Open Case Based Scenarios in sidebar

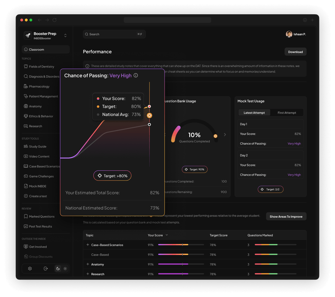click(x=42, y=166)
